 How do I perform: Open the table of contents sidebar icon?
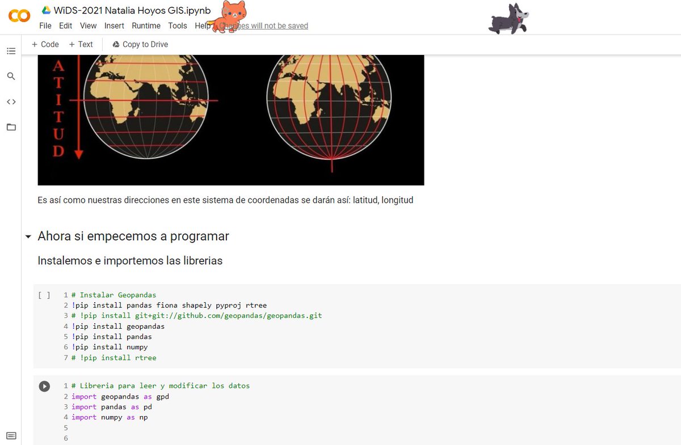point(11,51)
